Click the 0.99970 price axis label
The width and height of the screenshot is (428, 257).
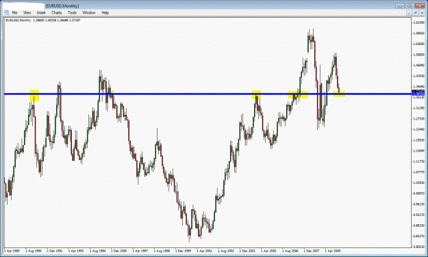(x=419, y=193)
